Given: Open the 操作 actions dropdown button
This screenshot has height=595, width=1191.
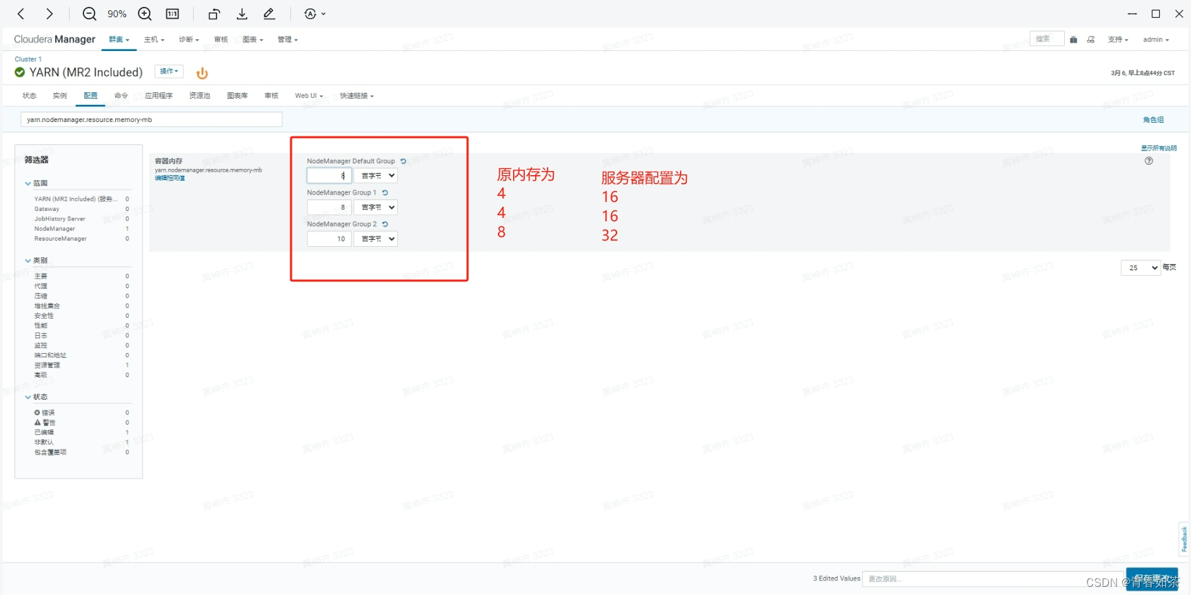Looking at the screenshot, I should pyautogui.click(x=169, y=72).
